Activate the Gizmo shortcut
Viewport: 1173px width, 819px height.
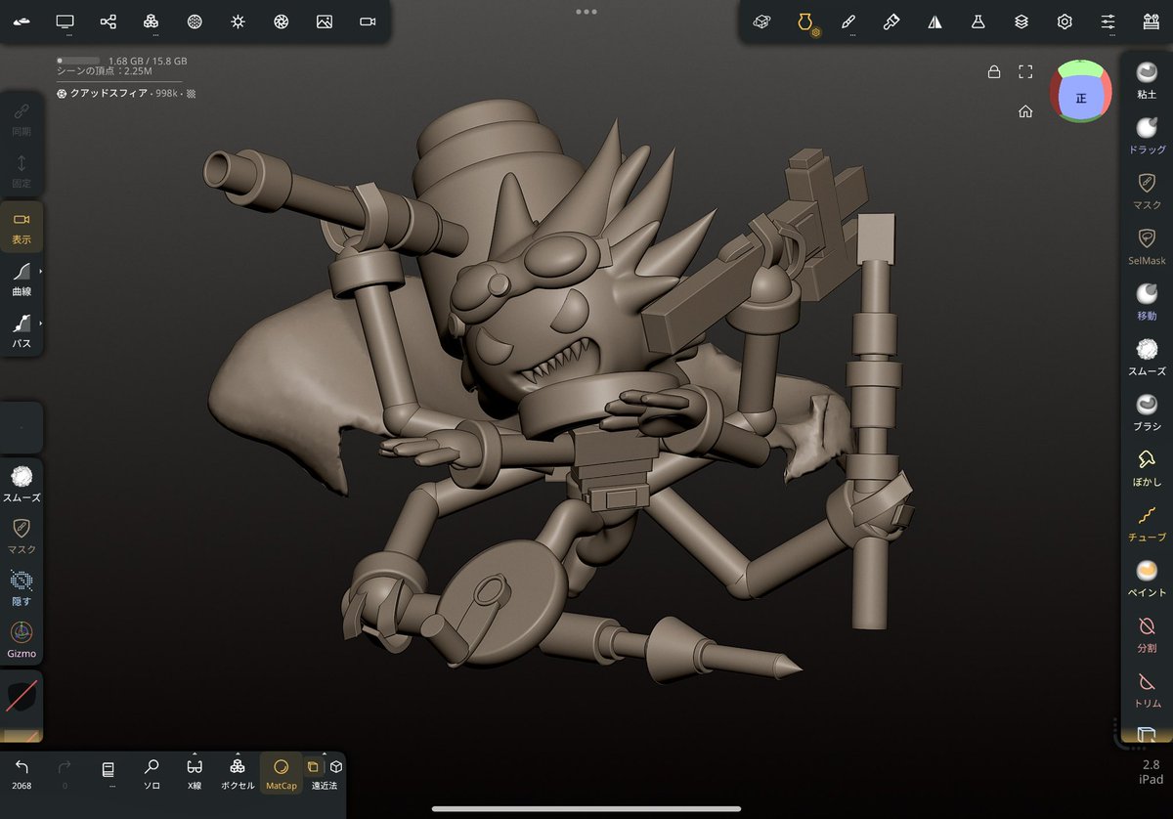(x=22, y=639)
